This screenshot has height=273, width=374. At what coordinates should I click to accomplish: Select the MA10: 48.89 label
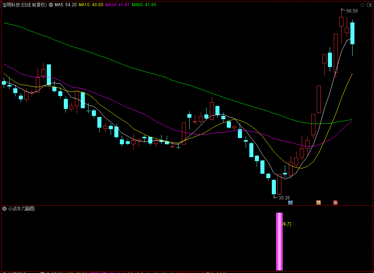point(91,5)
